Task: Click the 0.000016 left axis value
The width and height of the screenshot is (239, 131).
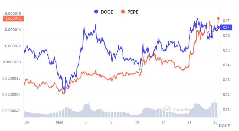Action: pos(13,14)
